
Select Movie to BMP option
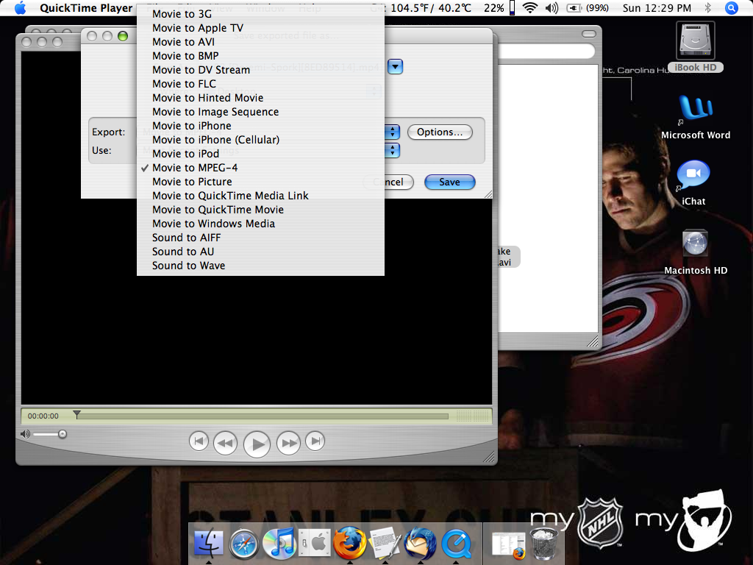click(x=260, y=56)
